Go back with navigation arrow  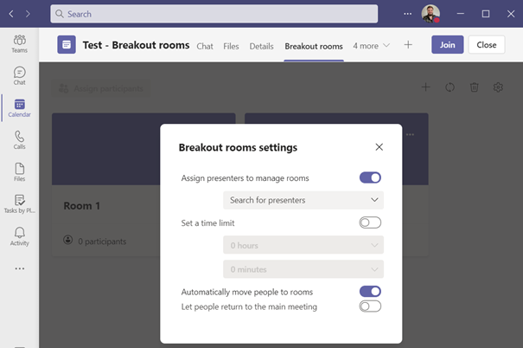[11, 14]
